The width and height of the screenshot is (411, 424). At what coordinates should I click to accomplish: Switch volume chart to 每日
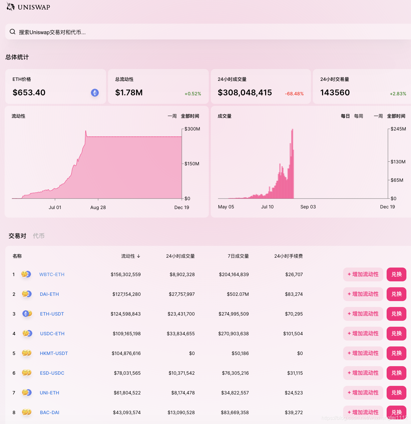pos(345,116)
